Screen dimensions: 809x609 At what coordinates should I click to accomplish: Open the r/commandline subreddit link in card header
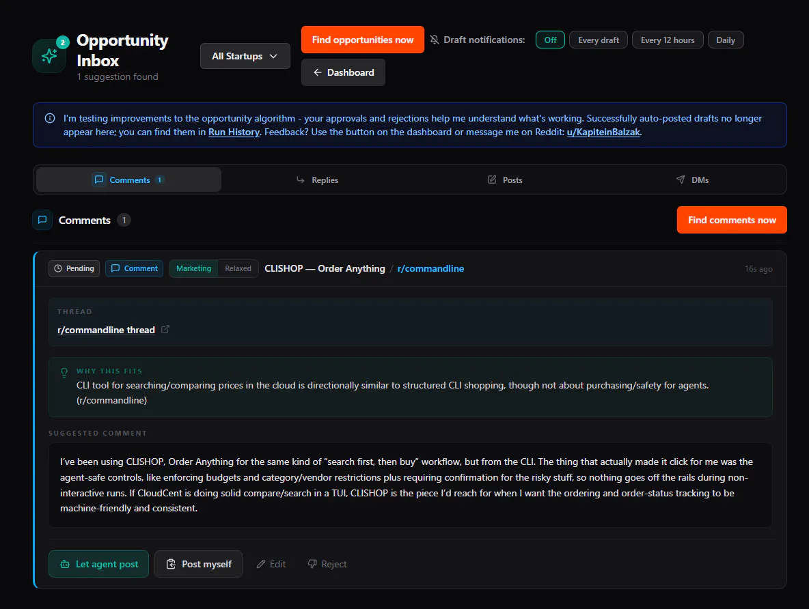click(430, 268)
